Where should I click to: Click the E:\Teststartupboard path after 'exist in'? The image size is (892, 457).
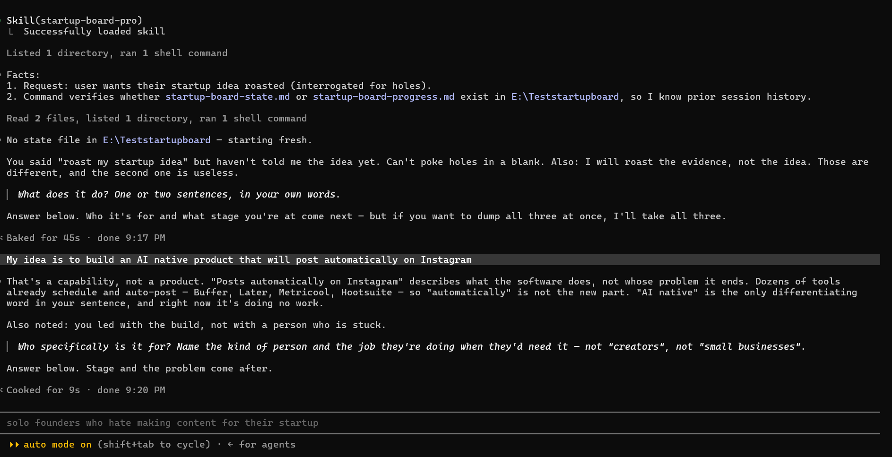[x=565, y=96]
